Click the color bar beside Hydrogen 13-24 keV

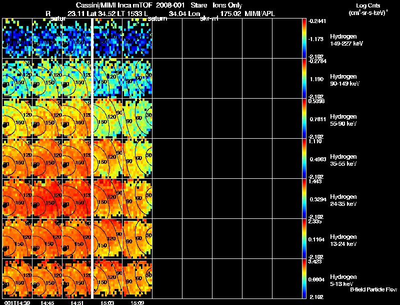[x=304, y=239]
